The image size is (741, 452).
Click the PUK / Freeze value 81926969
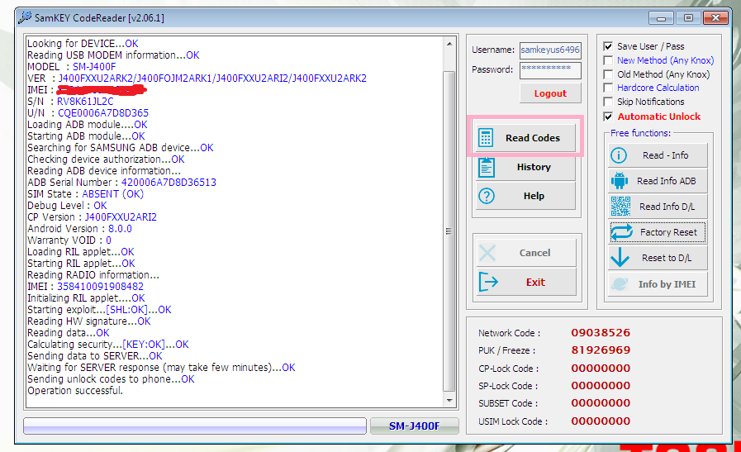pos(601,350)
